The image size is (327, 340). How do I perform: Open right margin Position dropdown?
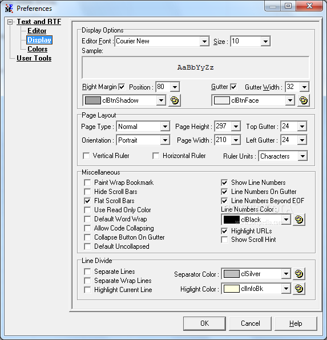(x=175, y=87)
